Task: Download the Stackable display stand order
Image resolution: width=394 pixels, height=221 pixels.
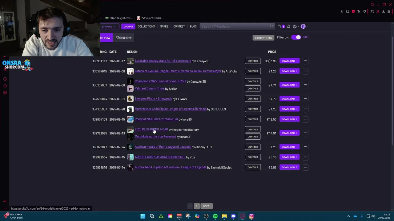Action: tap(289, 61)
